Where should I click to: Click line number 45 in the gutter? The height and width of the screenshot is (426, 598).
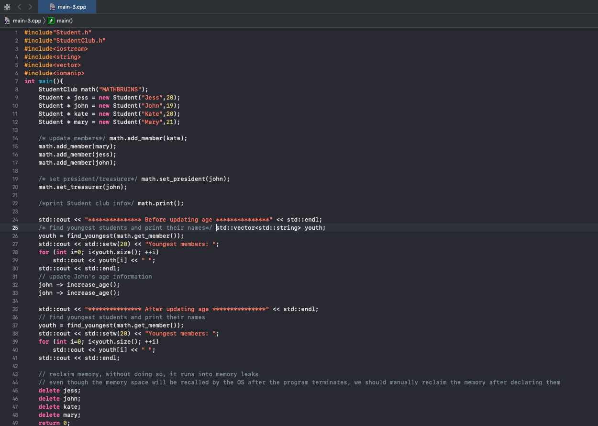click(x=15, y=391)
